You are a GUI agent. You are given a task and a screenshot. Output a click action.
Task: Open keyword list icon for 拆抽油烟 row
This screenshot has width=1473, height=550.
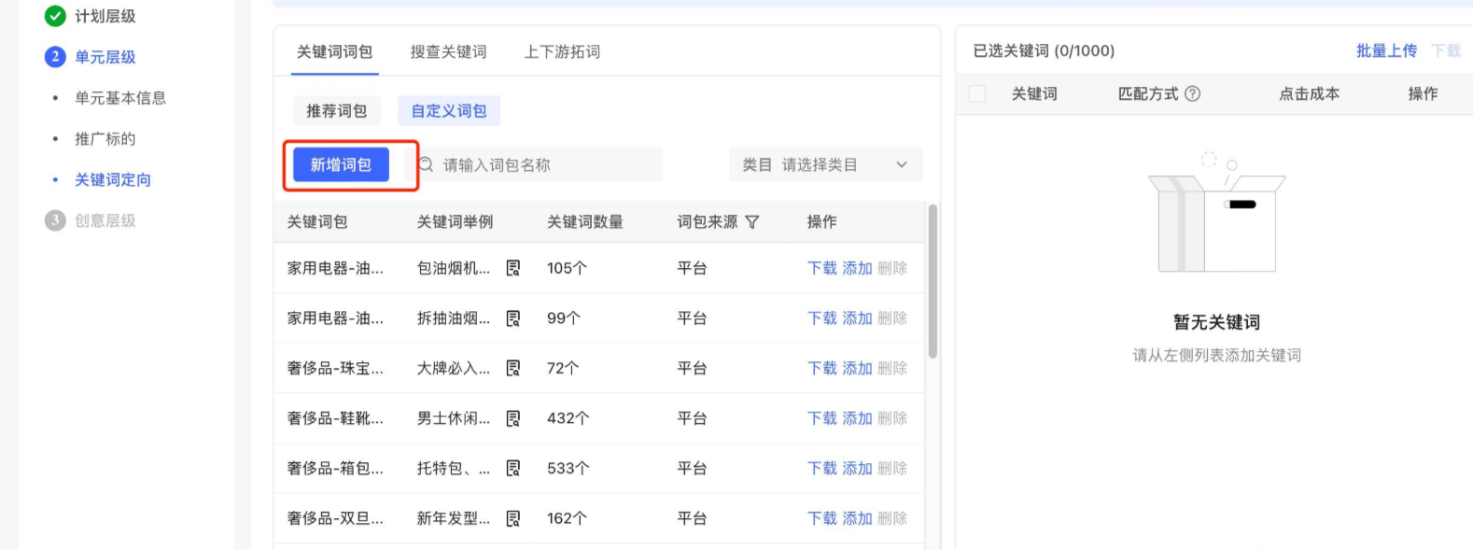point(513,318)
